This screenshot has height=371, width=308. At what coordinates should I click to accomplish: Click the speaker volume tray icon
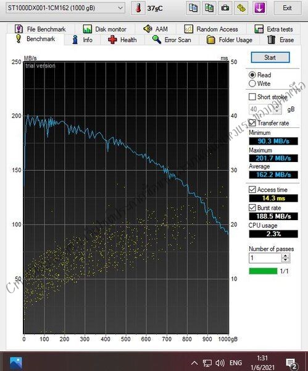(220, 362)
